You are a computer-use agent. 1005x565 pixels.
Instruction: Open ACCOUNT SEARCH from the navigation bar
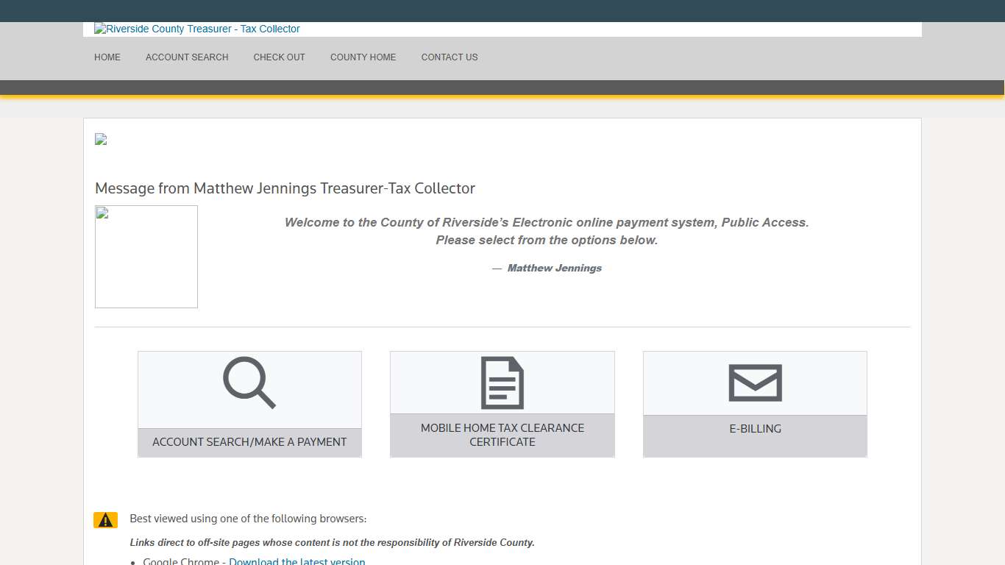(x=187, y=57)
